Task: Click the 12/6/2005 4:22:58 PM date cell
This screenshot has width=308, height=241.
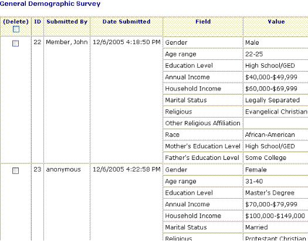Action: [x=127, y=169]
